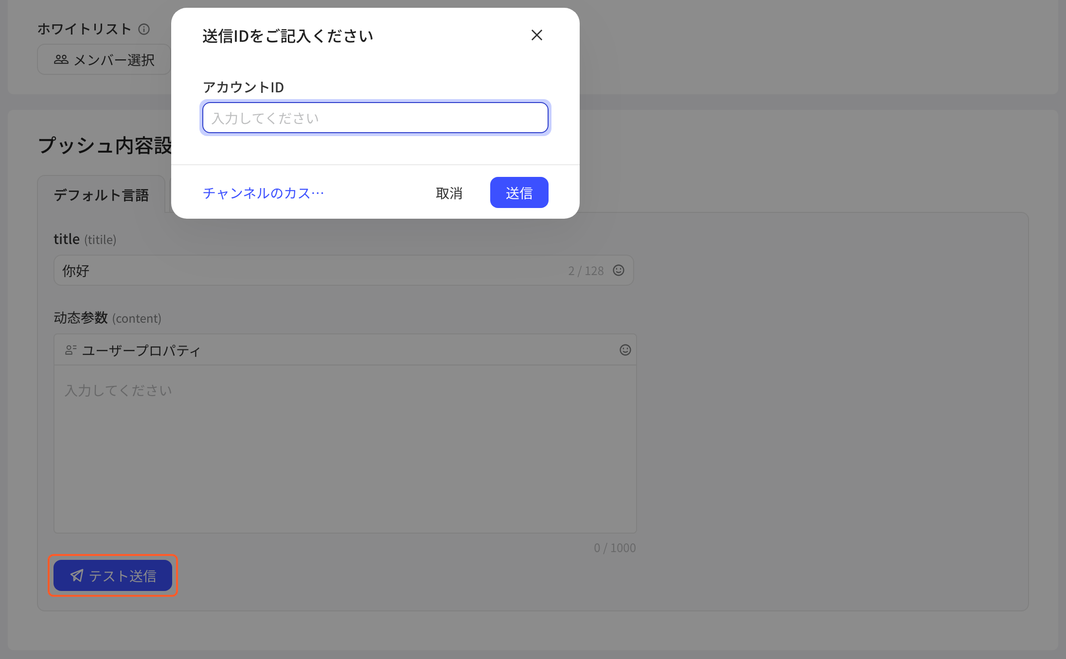Focus the アカウントID input field
This screenshot has width=1066, height=659.
[375, 118]
